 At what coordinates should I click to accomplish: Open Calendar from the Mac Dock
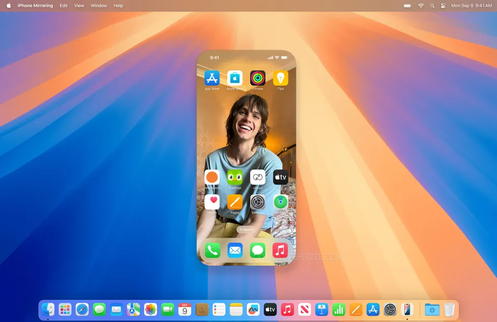pyautogui.click(x=185, y=309)
